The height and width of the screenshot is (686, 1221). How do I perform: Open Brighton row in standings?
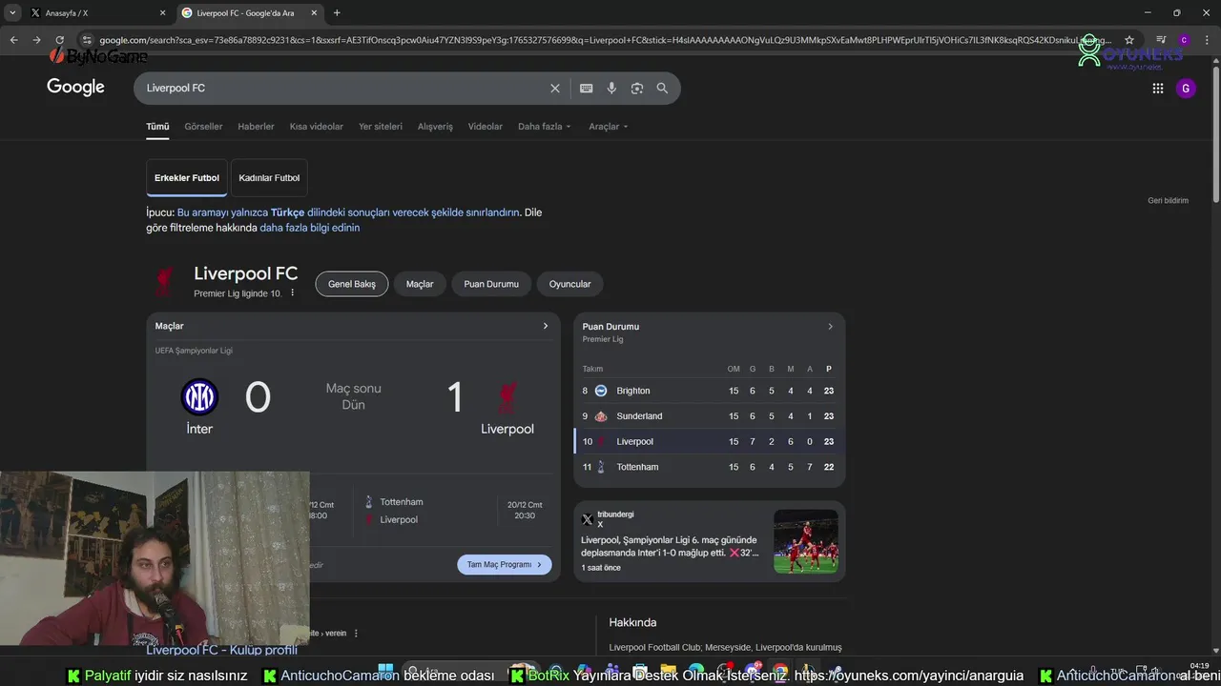[x=709, y=391]
